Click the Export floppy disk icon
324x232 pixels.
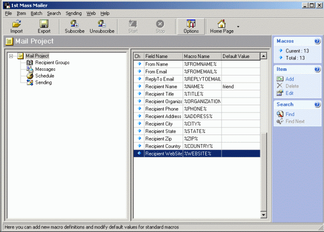(x=44, y=24)
